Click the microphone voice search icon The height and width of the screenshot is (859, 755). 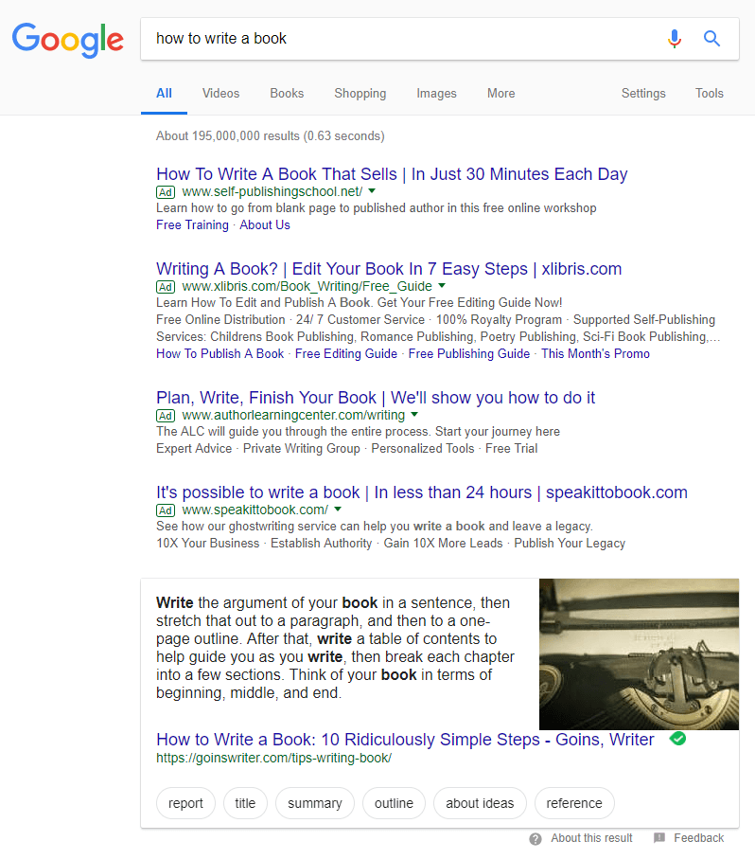tap(674, 39)
